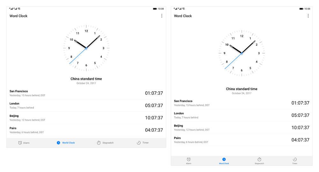This screenshot has width=319, height=172.
Task: Click Wi-Fi icon in right status bar
Action: 183,9
